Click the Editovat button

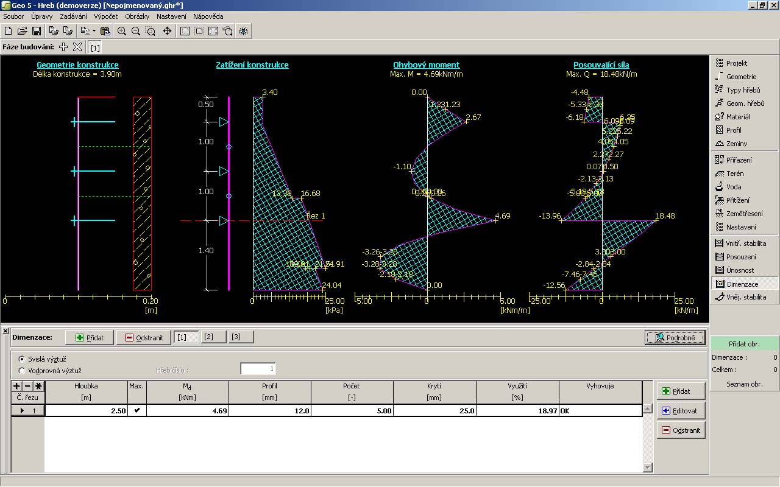(681, 411)
